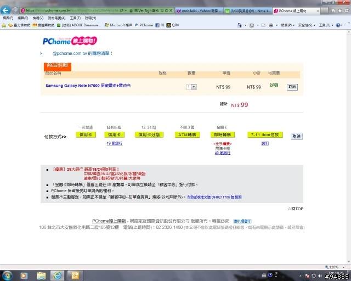Click the command bar Print icon

click(271, 25)
